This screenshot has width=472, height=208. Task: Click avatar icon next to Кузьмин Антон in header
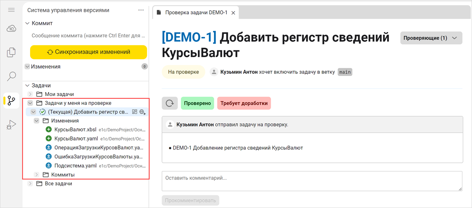[214, 72]
